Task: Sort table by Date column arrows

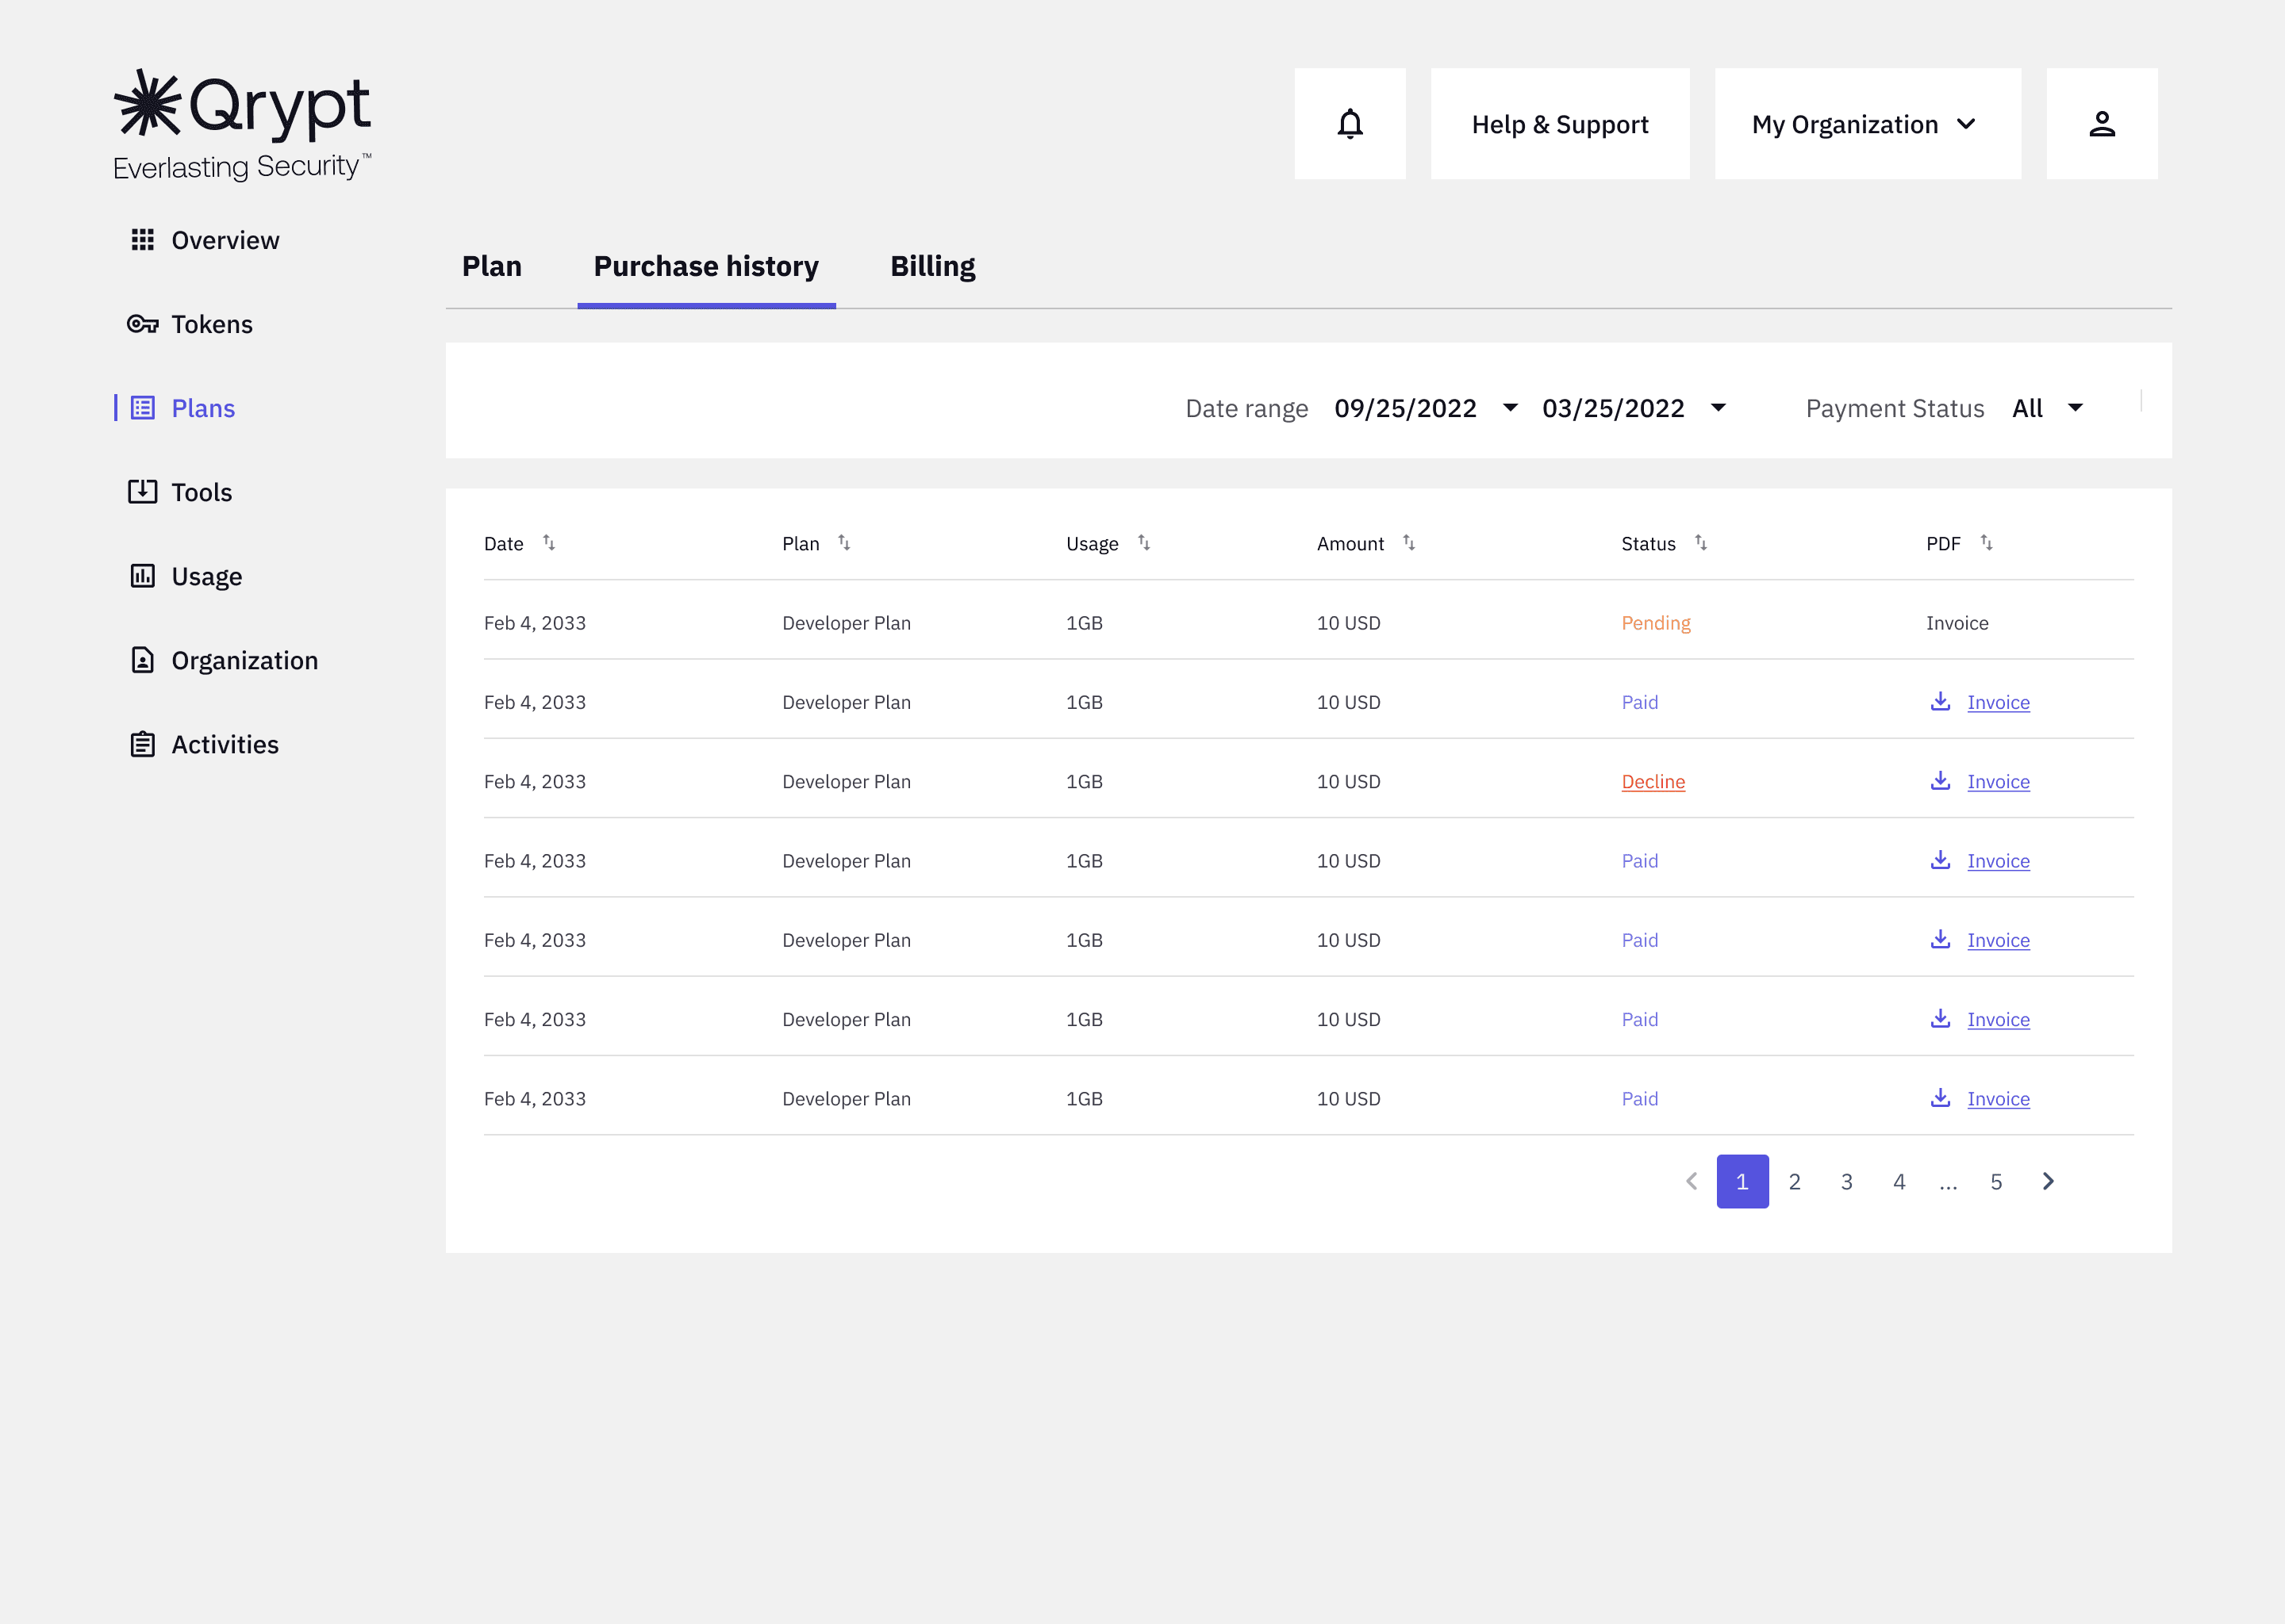Action: 549,543
